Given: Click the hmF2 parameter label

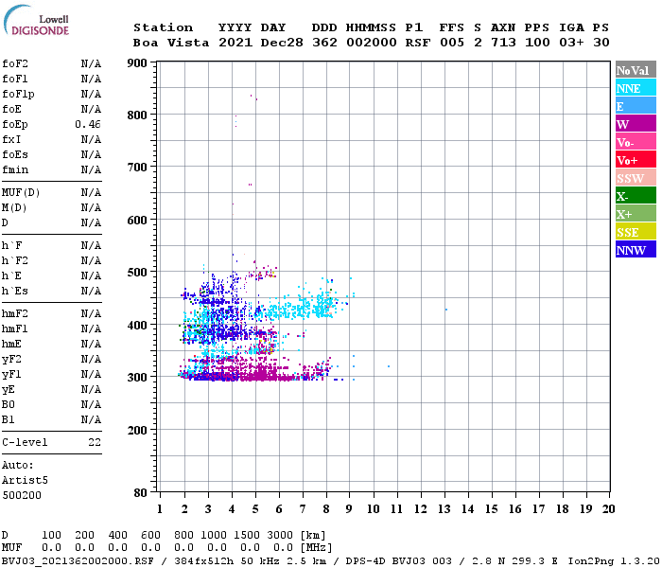Looking at the screenshot, I should coord(15,313).
